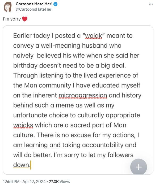This screenshot has height=184, width=155.
Task: Click the underlined word microaggression
Action: click(x=83, y=96)
